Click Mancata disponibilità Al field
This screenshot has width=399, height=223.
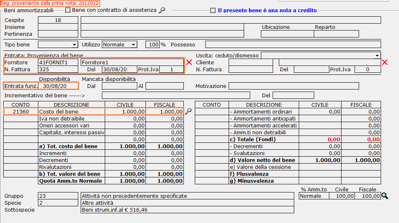164,86
